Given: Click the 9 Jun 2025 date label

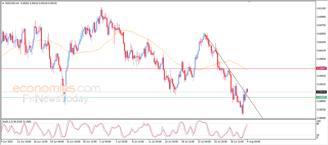Looking at the screenshot, I should [7, 141].
